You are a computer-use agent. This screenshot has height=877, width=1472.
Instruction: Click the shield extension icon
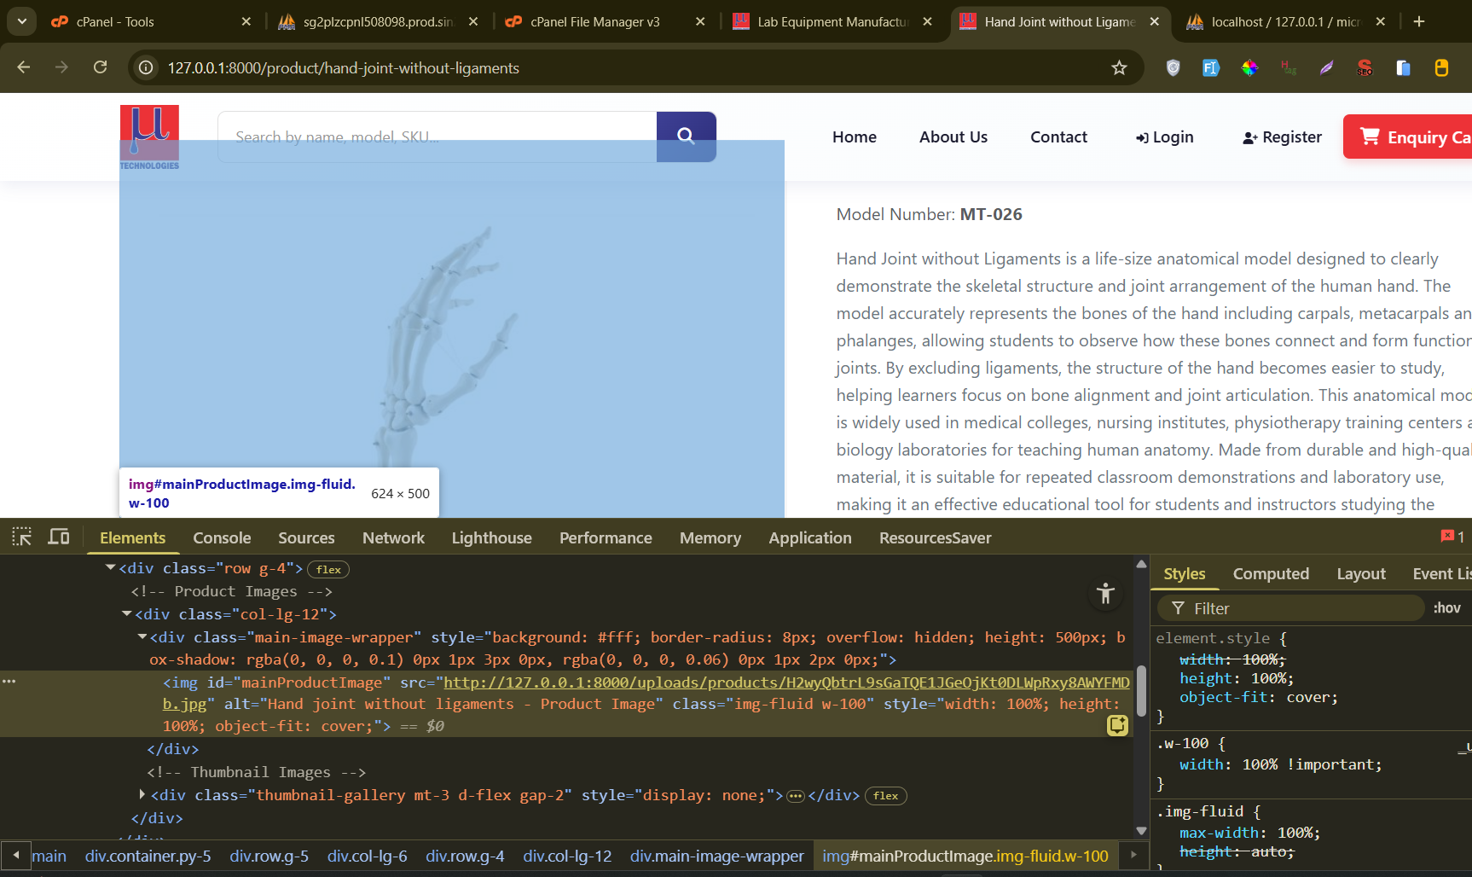(1173, 68)
